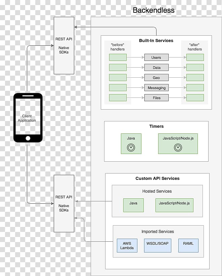This screenshot has width=222, height=276.
Task: Click the Built-In Services heading
Action: pos(156,40)
